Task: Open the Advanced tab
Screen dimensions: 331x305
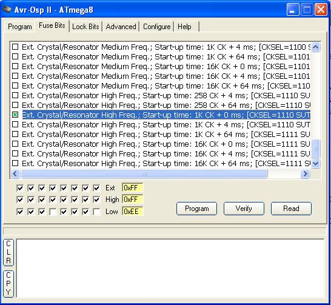Action: (121, 27)
